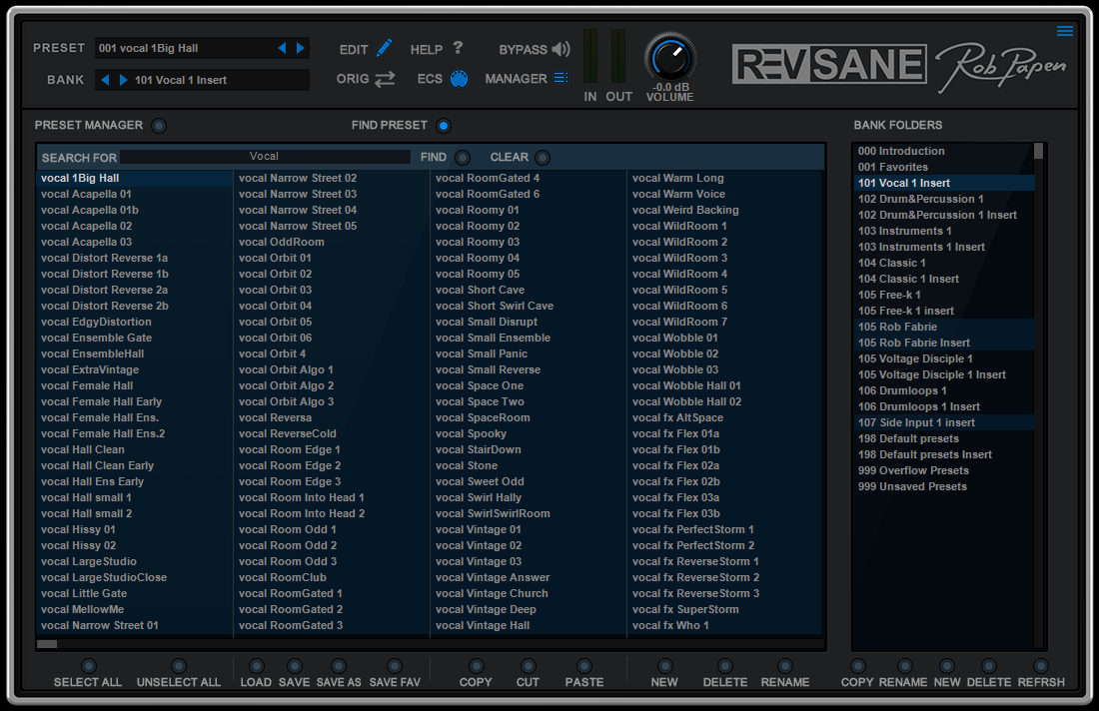This screenshot has width=1099, height=711.
Task: Open 103 Instruments 1 bank folder
Action: pos(943,231)
